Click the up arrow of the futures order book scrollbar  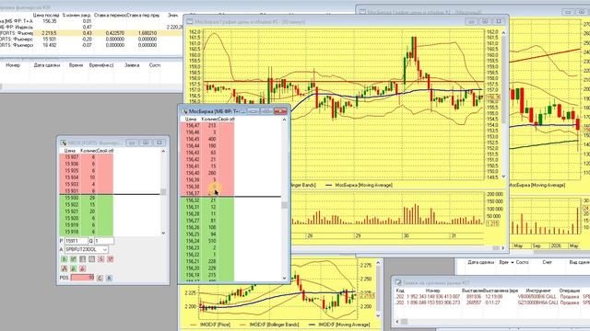[x=163, y=151]
